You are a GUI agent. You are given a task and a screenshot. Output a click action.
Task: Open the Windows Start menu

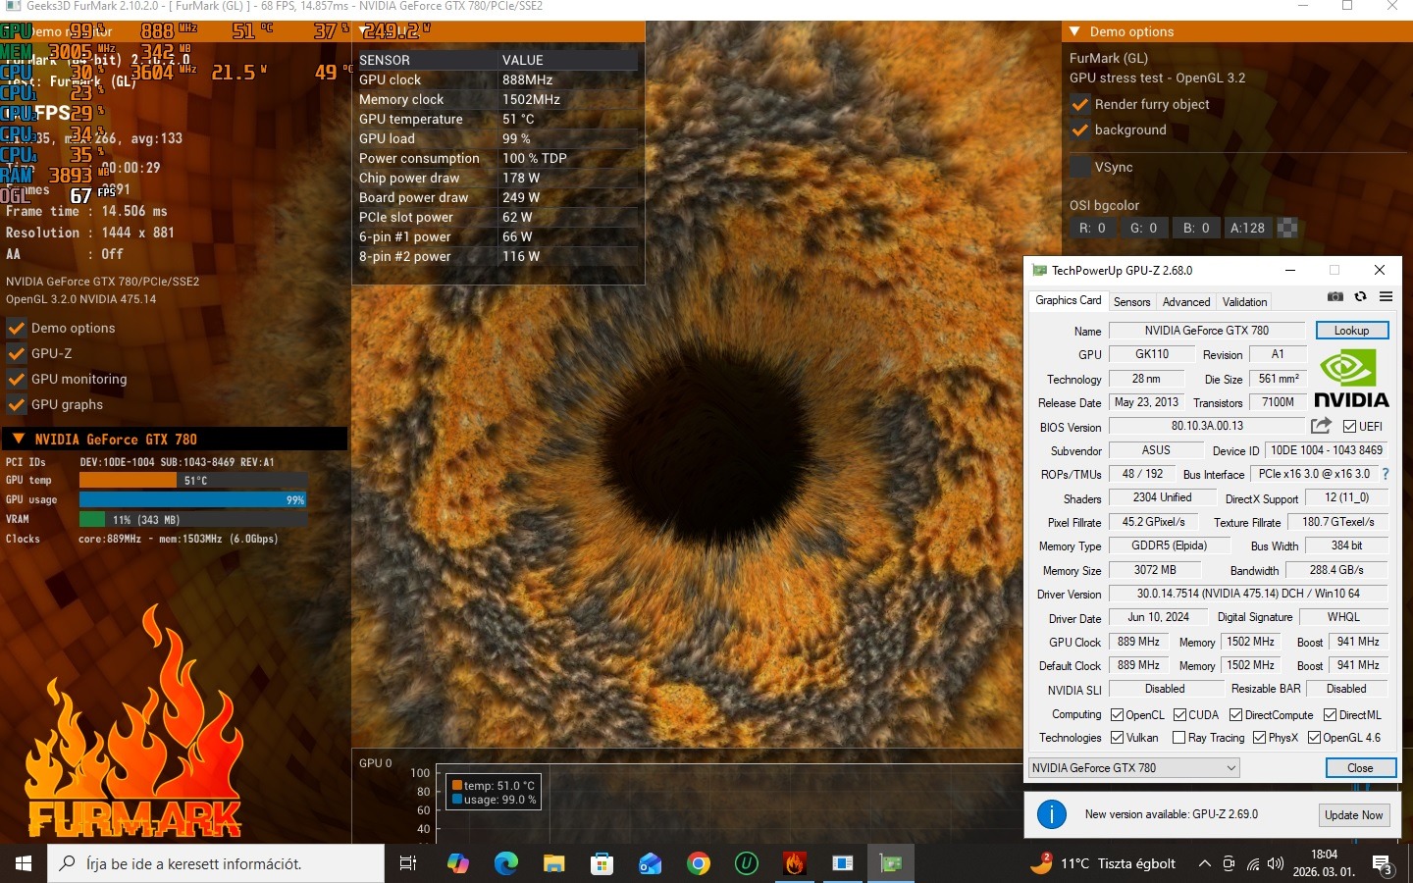tap(24, 863)
